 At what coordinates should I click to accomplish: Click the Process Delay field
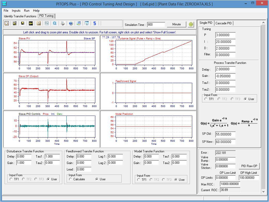pyautogui.click(x=225, y=69)
